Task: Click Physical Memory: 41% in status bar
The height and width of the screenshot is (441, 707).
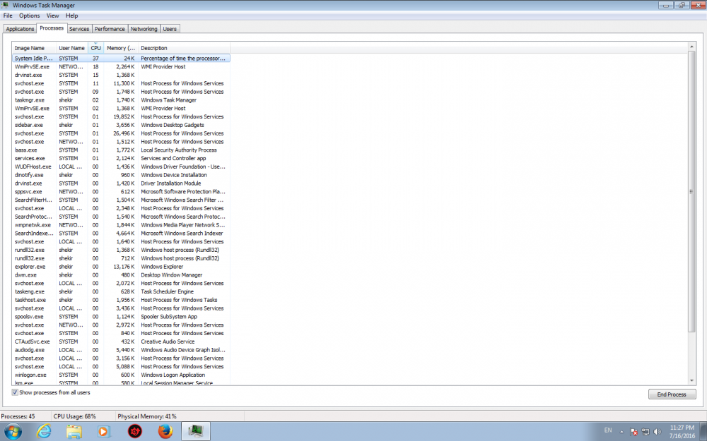Action: coord(147,416)
